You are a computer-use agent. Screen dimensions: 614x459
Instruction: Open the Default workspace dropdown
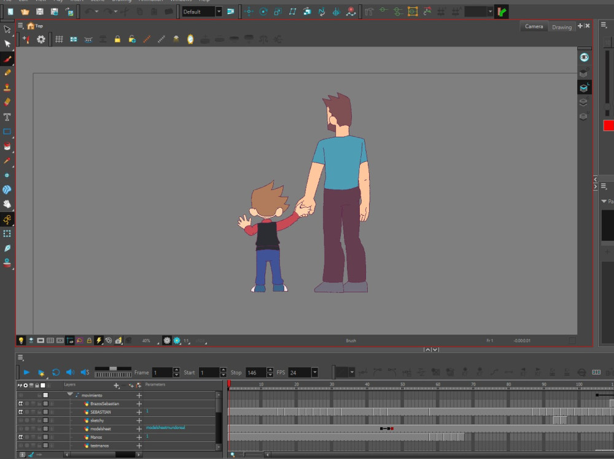click(x=219, y=12)
